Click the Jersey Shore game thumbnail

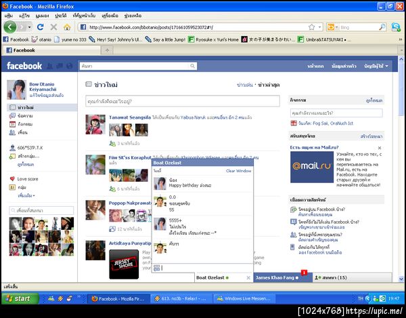click(x=124, y=264)
